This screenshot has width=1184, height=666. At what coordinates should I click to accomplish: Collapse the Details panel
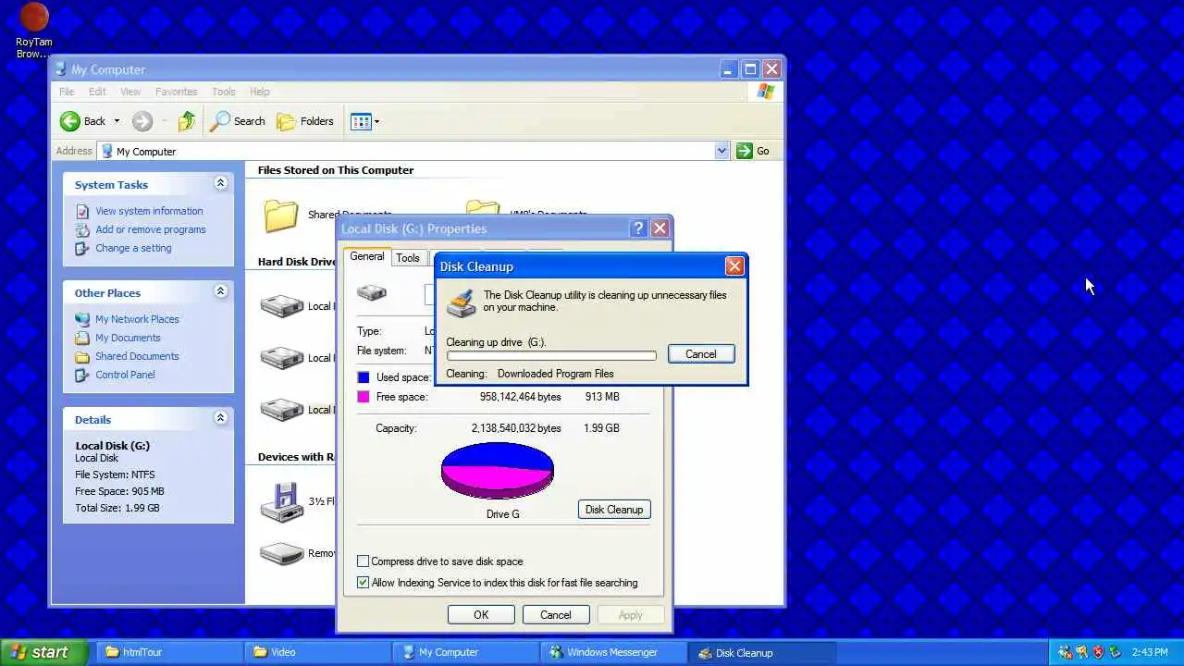(x=220, y=418)
